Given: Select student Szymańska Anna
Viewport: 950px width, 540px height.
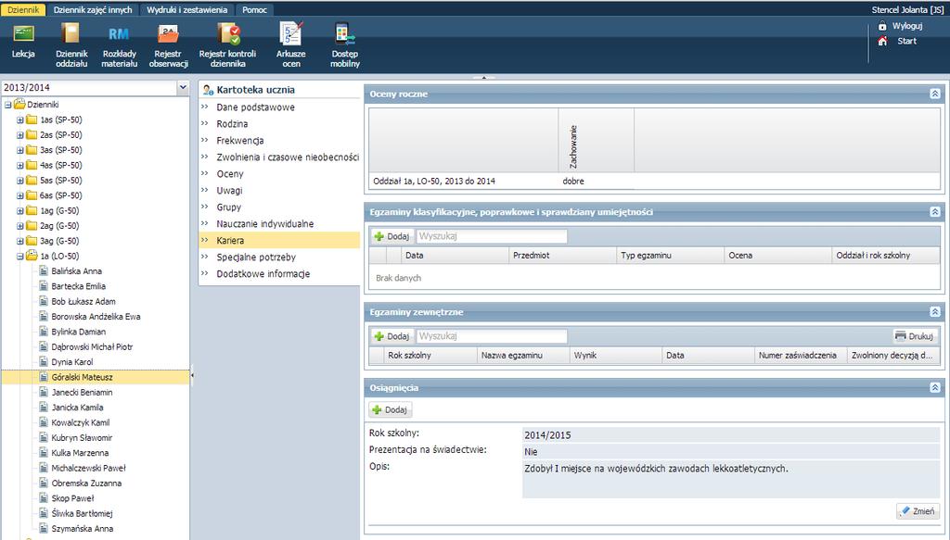Looking at the screenshot, I should click(x=83, y=528).
